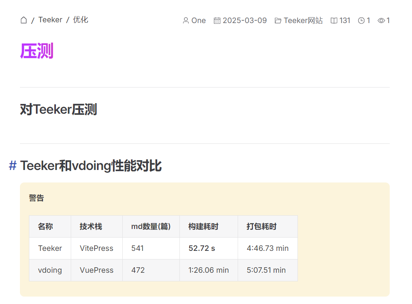
Task: Click the 1:26.06 min cell
Action: (x=209, y=270)
